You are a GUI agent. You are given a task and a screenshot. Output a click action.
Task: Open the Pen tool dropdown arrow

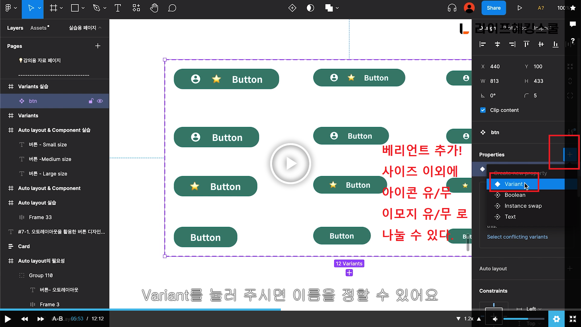[x=105, y=8]
